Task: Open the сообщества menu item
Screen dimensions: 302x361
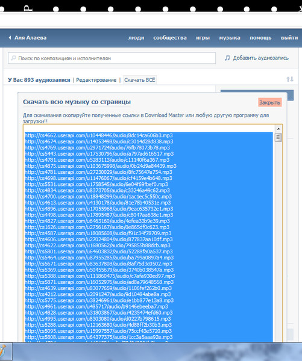Action: tap(170, 38)
